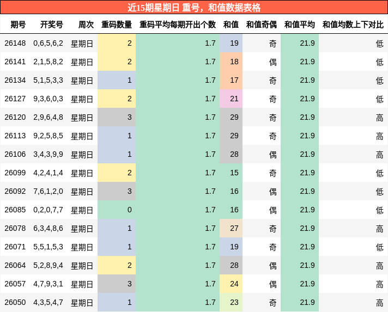Click period number 26071
Viewport: 388px width, 312px height.
point(15,247)
